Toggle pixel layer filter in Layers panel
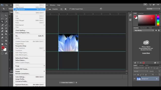Viewport: 161px width, 90px height. pyautogui.click(x=146, y=68)
